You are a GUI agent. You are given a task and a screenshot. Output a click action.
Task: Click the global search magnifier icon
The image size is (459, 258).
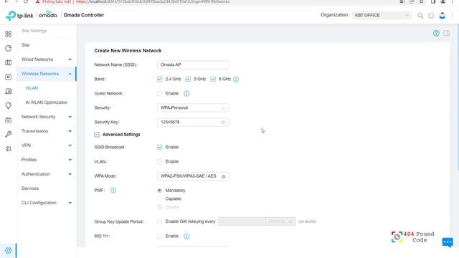(420, 16)
